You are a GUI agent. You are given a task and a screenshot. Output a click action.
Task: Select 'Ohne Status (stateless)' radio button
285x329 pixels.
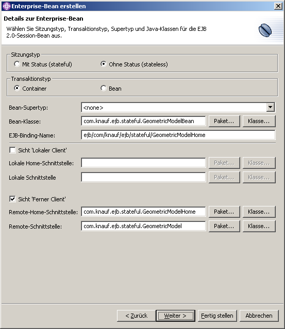coord(103,64)
